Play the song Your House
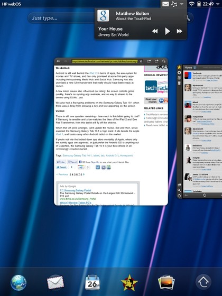This screenshot has width=222, height=296. (x=168, y=31)
